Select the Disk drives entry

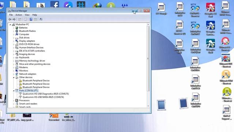click(24, 37)
